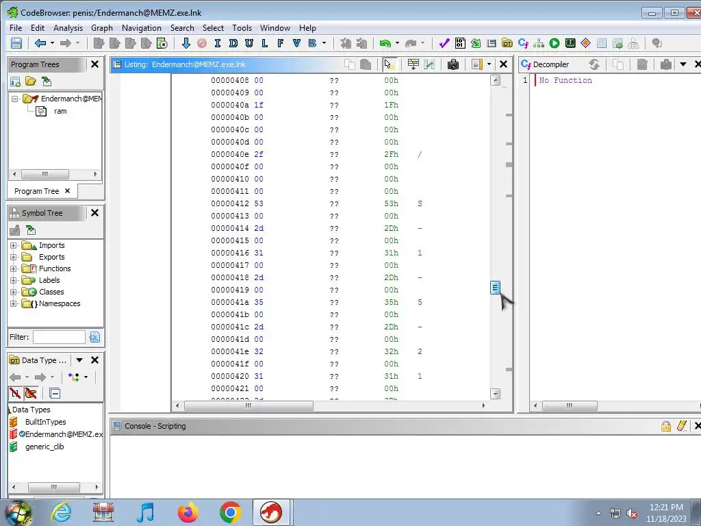Open bookmark type dropdown beside B
Image resolution: width=701 pixels, height=526 pixels.
324,43
